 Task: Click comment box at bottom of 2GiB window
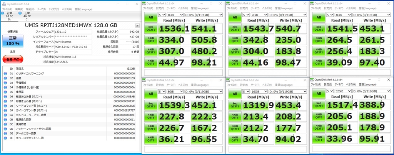click(x=267, y=73)
